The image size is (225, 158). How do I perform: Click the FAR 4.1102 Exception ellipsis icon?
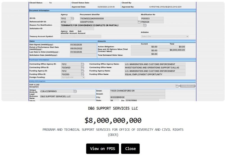point(177,86)
